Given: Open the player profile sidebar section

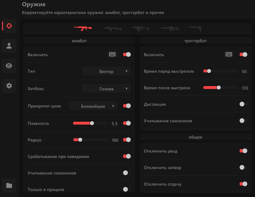Looking at the screenshot, I should pos(9,46).
